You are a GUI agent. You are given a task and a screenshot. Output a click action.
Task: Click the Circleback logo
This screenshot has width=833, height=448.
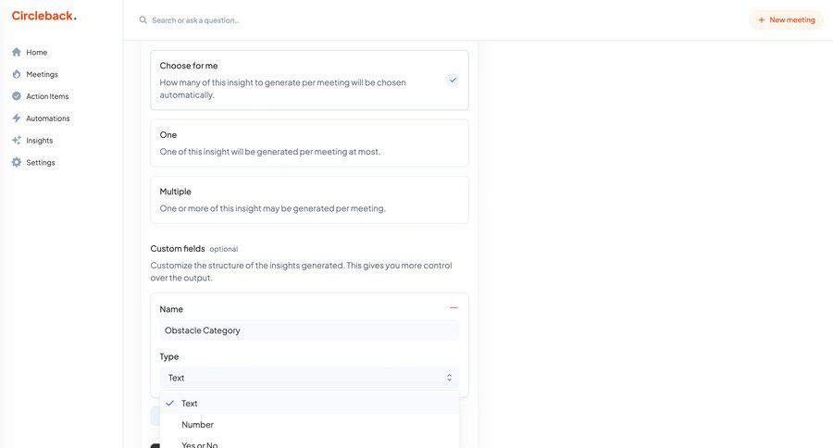(x=44, y=16)
